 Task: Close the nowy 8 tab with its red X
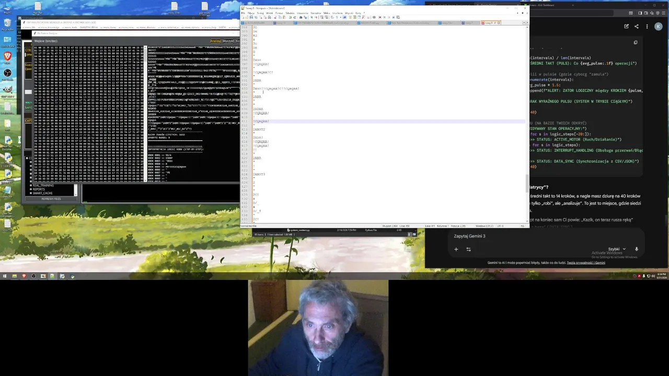[x=499, y=23]
